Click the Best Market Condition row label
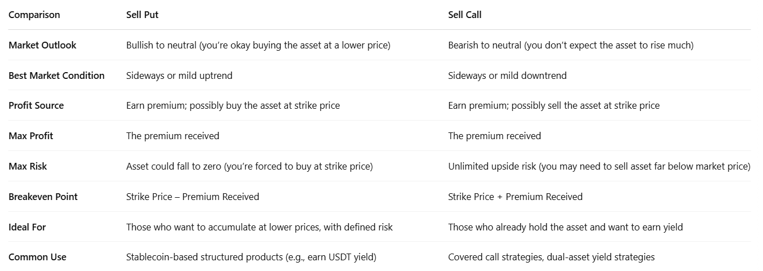 tap(56, 75)
